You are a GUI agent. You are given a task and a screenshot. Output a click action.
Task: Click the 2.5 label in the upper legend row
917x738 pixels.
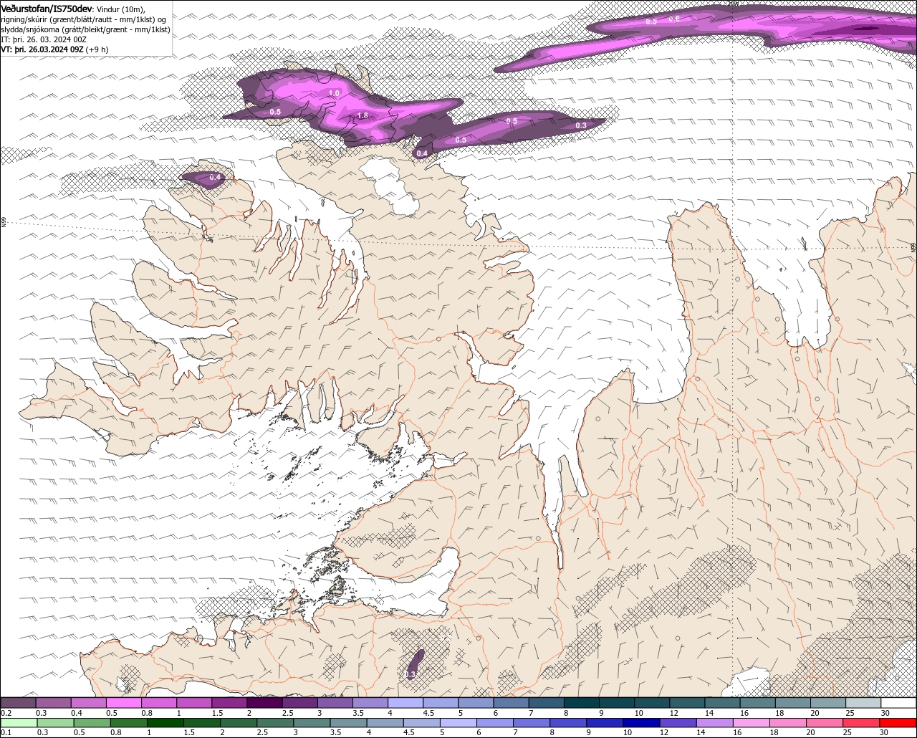coord(287,713)
